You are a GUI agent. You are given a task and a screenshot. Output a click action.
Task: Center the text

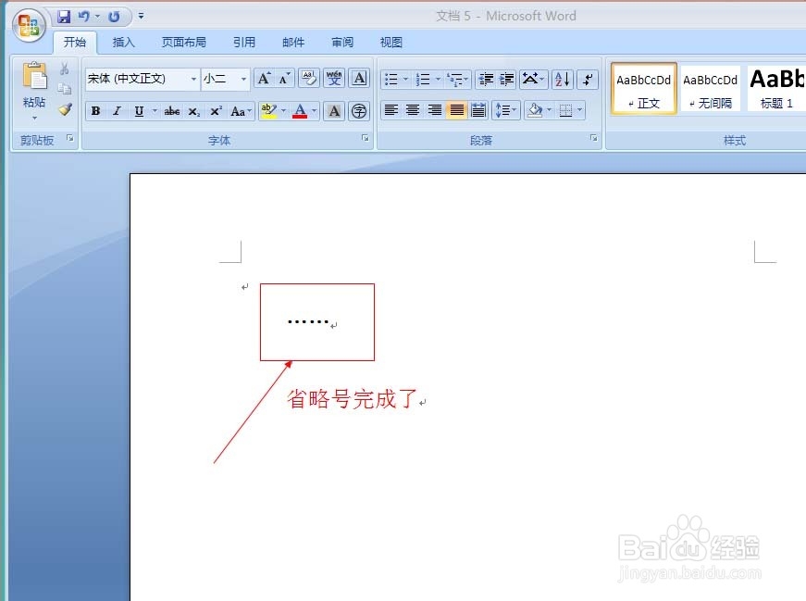point(413,110)
